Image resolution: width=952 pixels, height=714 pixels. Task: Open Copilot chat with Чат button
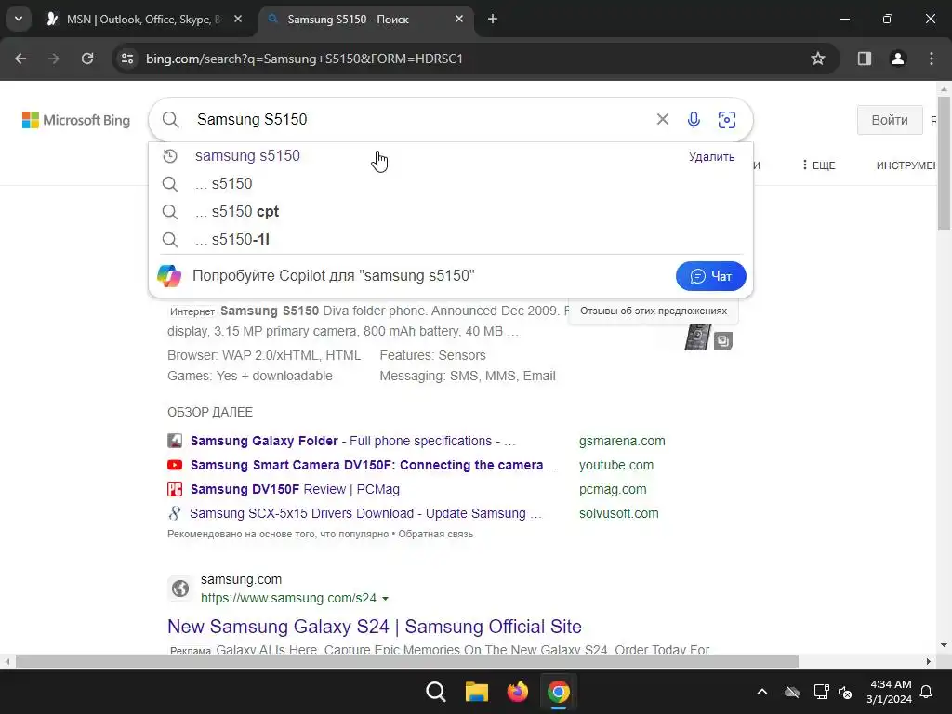point(710,276)
